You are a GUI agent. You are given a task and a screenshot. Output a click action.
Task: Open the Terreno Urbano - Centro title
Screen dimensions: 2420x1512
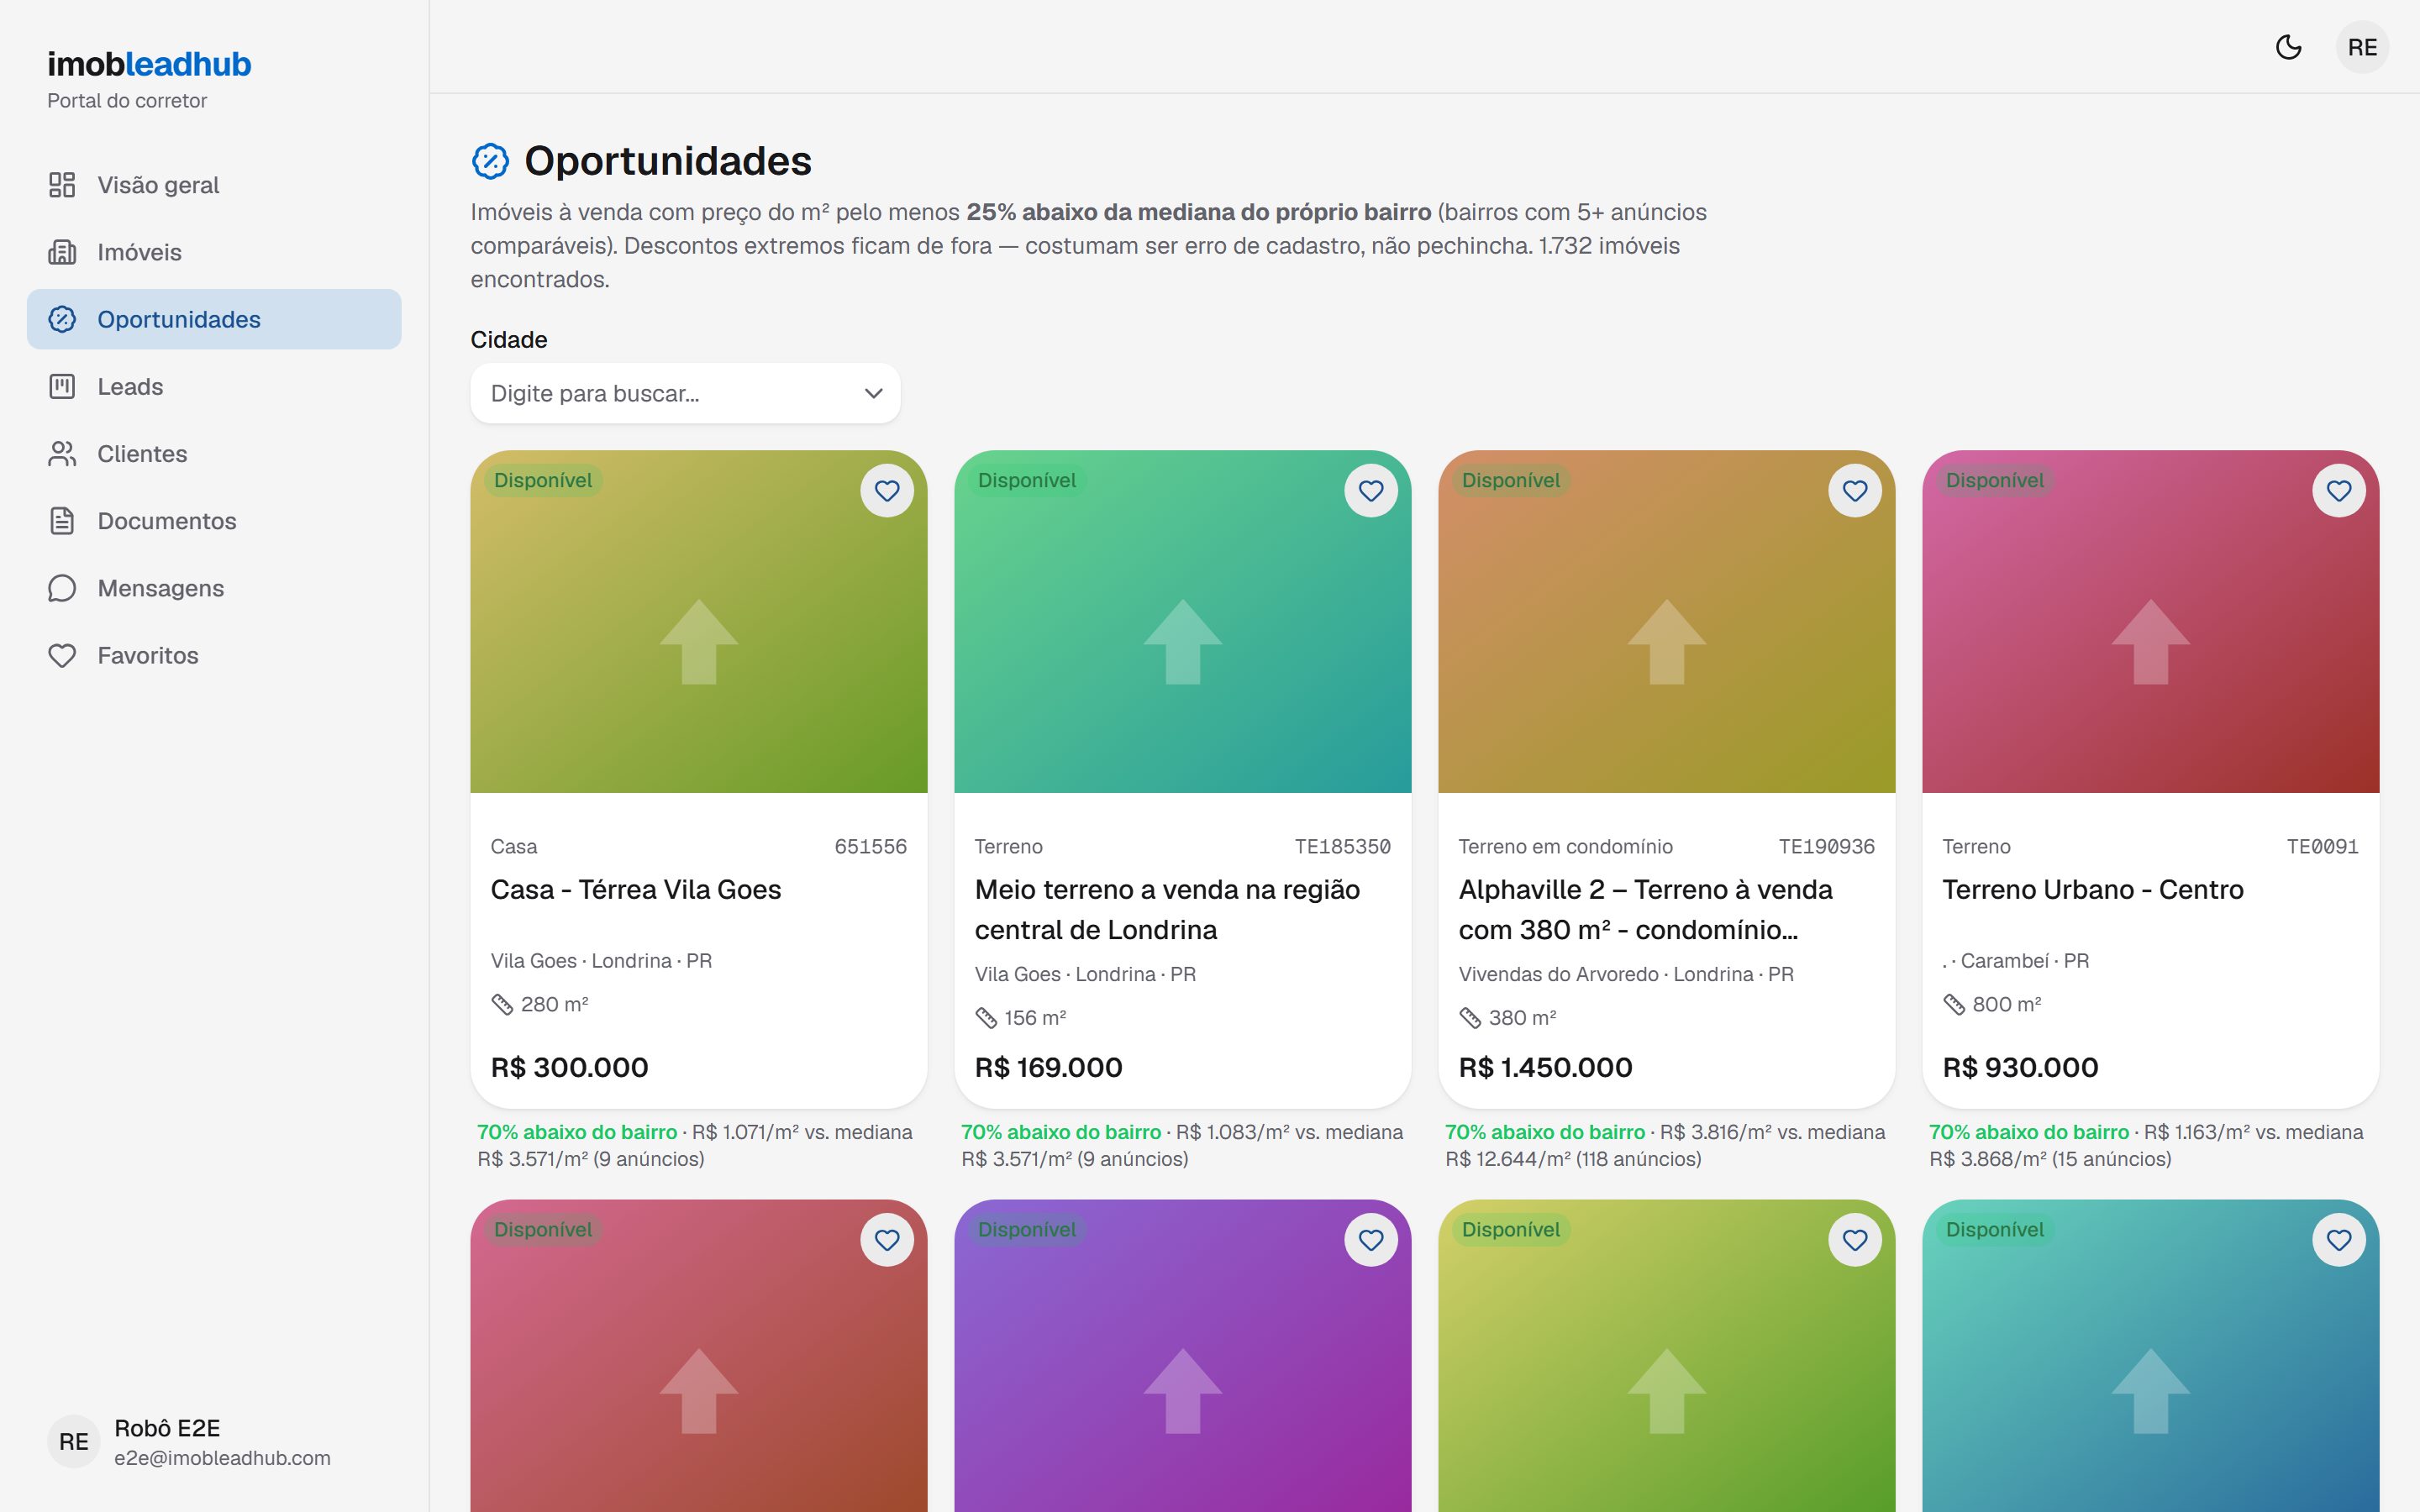click(2093, 890)
